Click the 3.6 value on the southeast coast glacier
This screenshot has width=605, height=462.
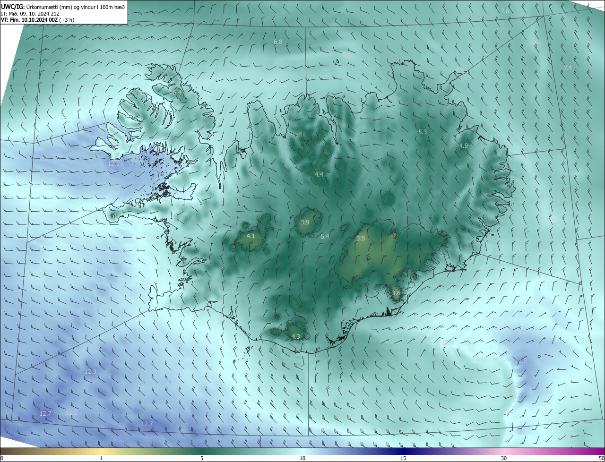(x=396, y=293)
